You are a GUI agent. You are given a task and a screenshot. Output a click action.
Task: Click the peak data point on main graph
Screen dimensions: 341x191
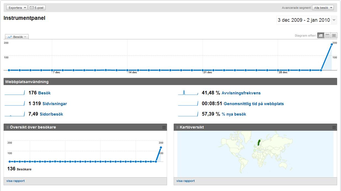pyautogui.click(x=332, y=44)
